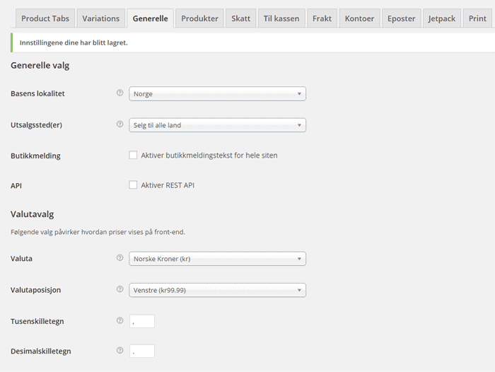This screenshot has width=495, height=372.
Task: Click the Tusenskilletegn help icon
Action: 120,320
